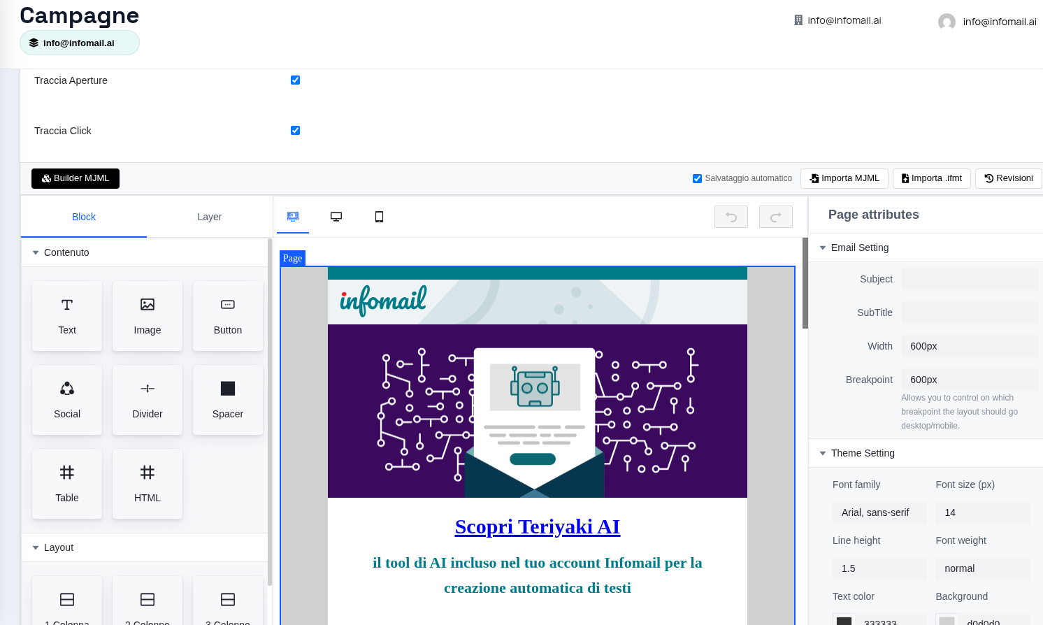
Task: Click the Spacer block icon
Action: [x=228, y=389]
